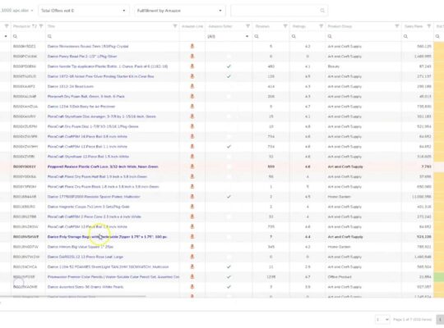444x328 pixels.
Task: Open Amazon link icon for Fancy Bead Pin row
Action: 192,57
